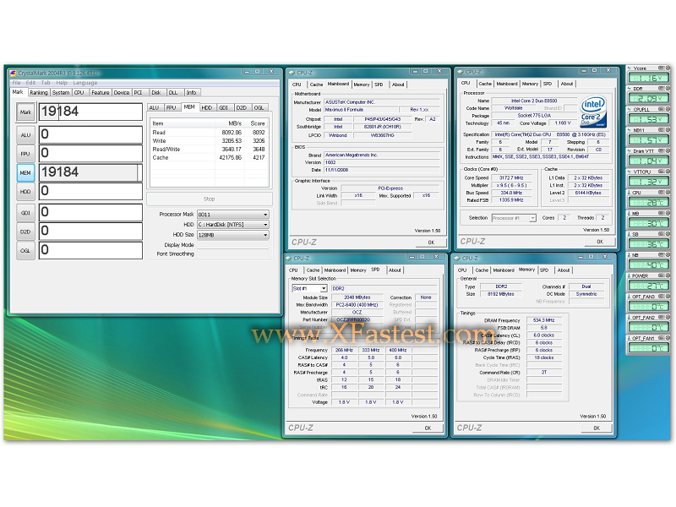The image size is (676, 507).
Task: Click the rectangular icon on the SB monitor
Action: pos(661,234)
